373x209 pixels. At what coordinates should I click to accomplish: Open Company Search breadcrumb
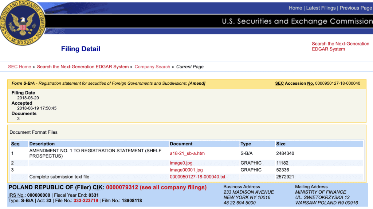pos(152,67)
